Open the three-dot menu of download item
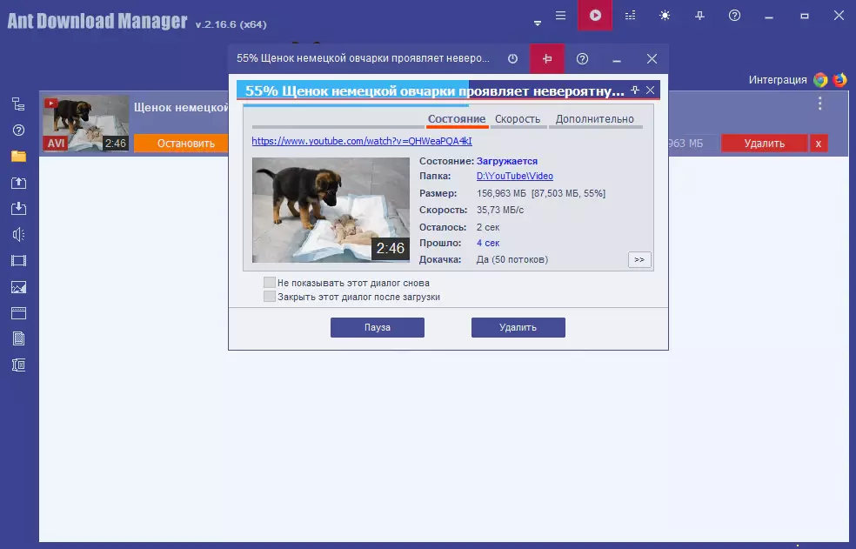 pos(819,104)
